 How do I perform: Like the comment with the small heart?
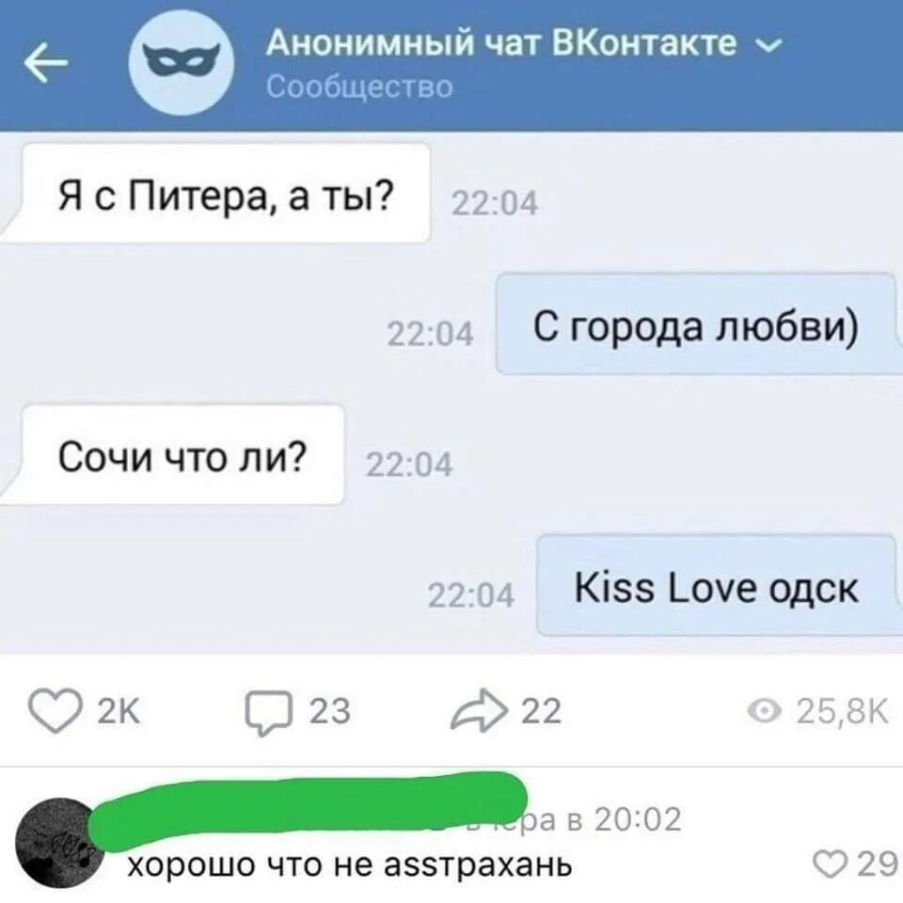830,864
